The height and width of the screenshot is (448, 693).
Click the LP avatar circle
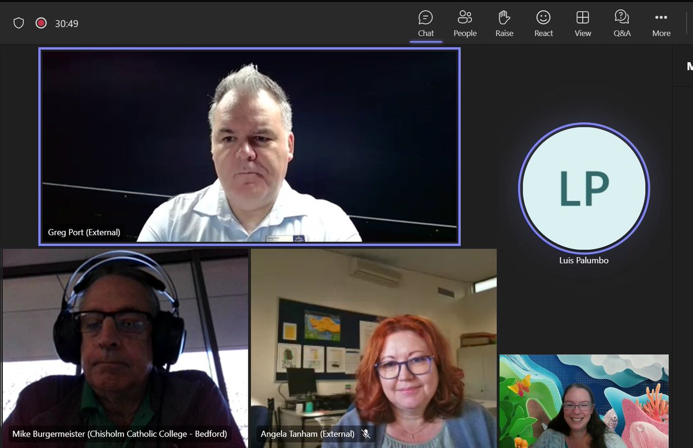[x=584, y=188]
